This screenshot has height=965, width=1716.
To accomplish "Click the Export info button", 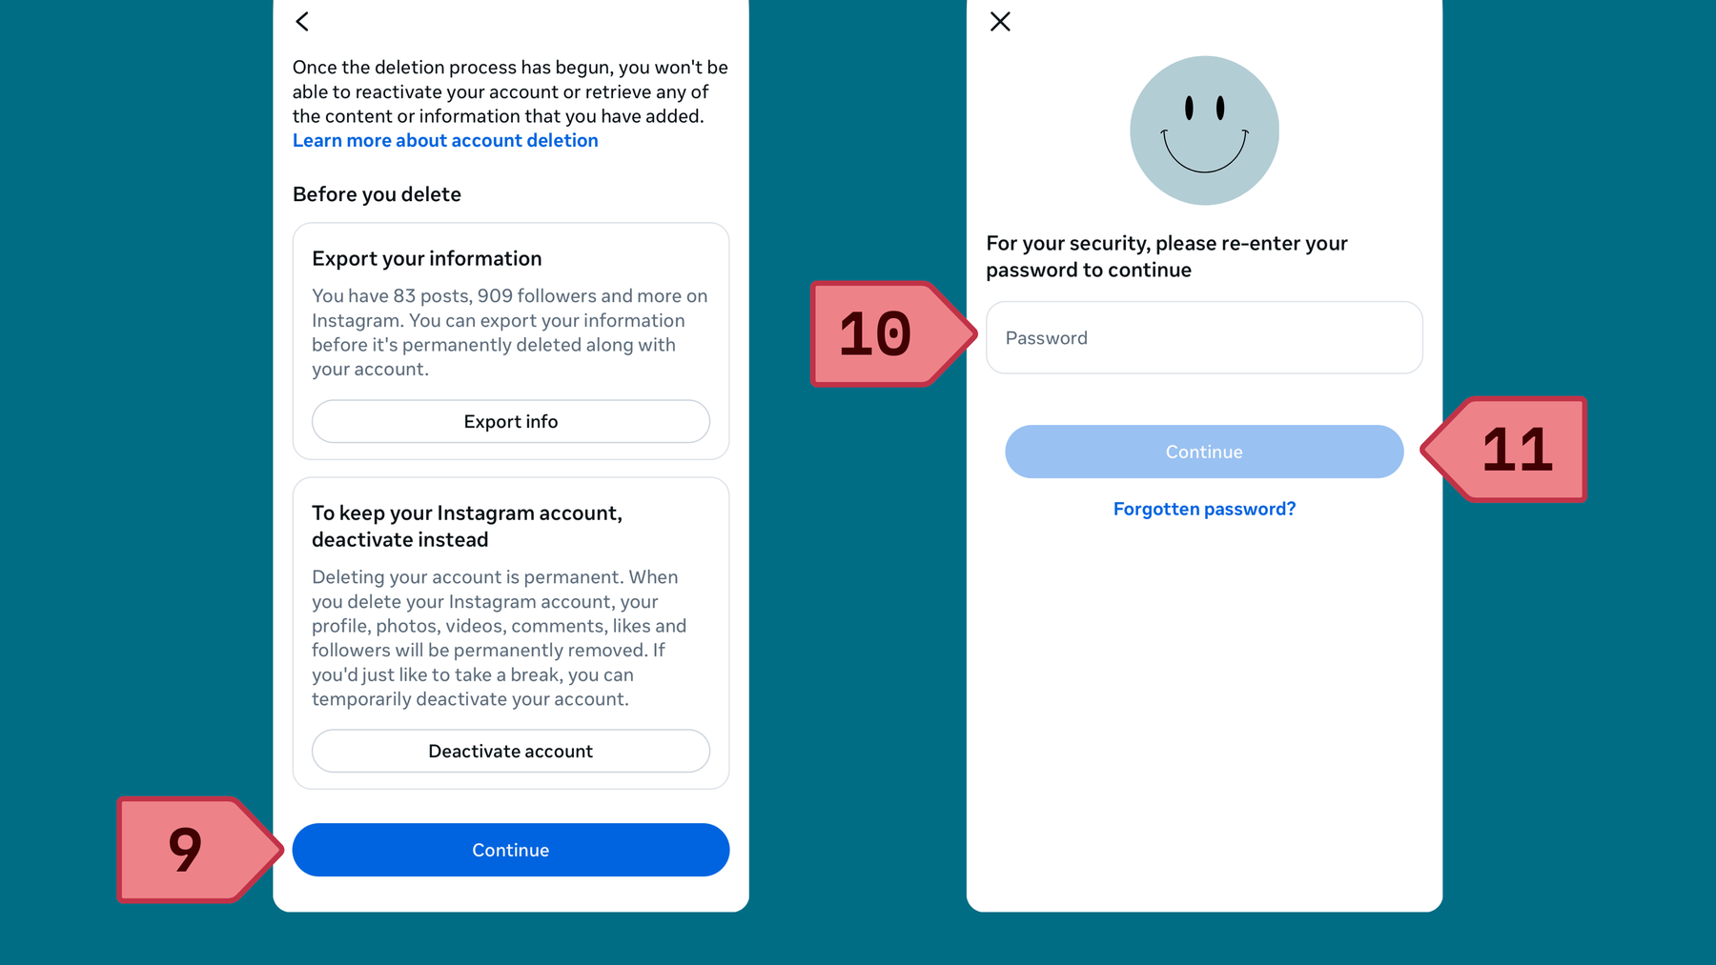I will pyautogui.click(x=511, y=421).
